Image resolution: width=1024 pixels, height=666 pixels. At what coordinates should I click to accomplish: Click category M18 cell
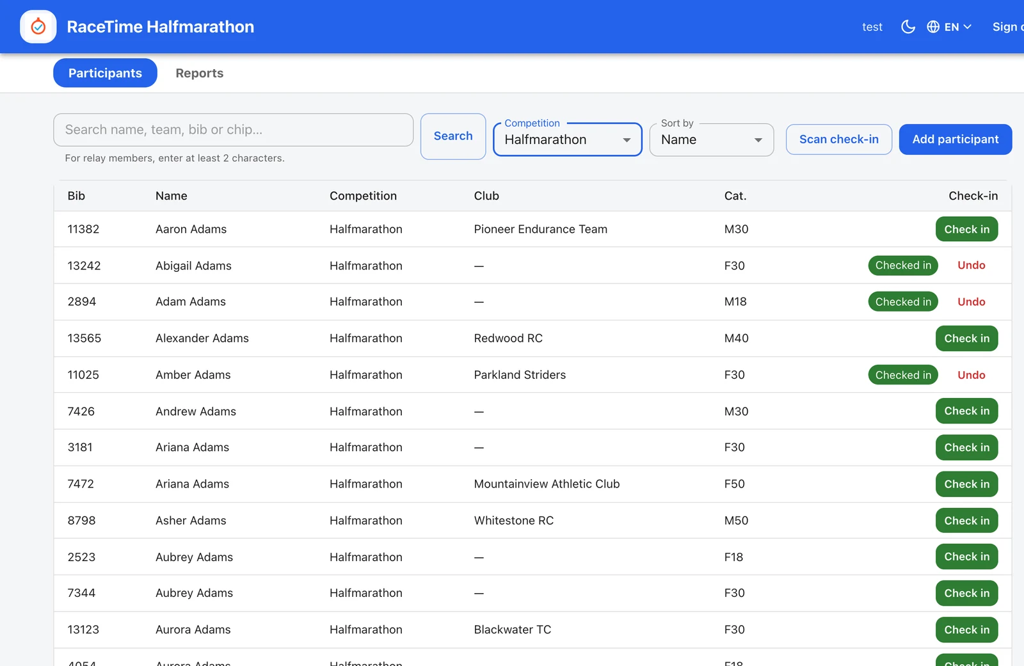point(735,302)
